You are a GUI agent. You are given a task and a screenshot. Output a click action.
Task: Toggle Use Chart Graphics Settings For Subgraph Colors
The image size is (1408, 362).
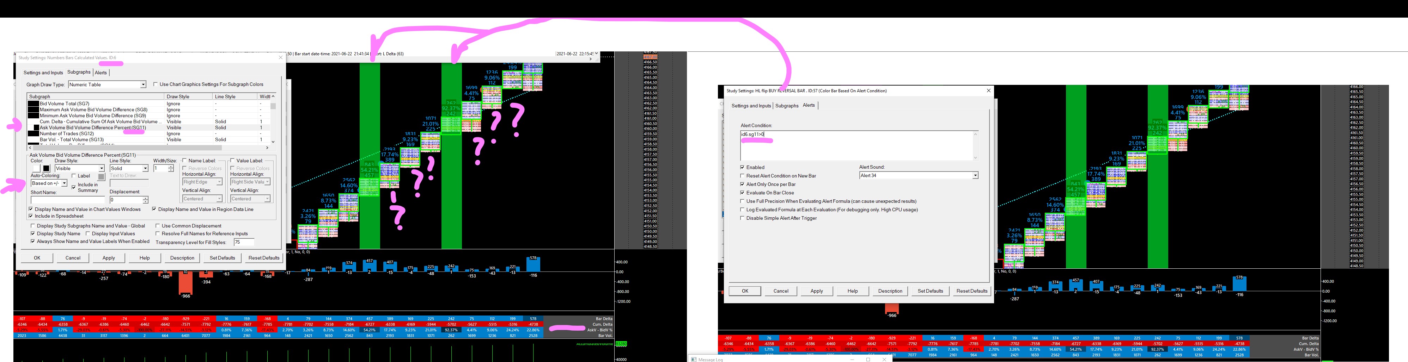click(x=156, y=85)
